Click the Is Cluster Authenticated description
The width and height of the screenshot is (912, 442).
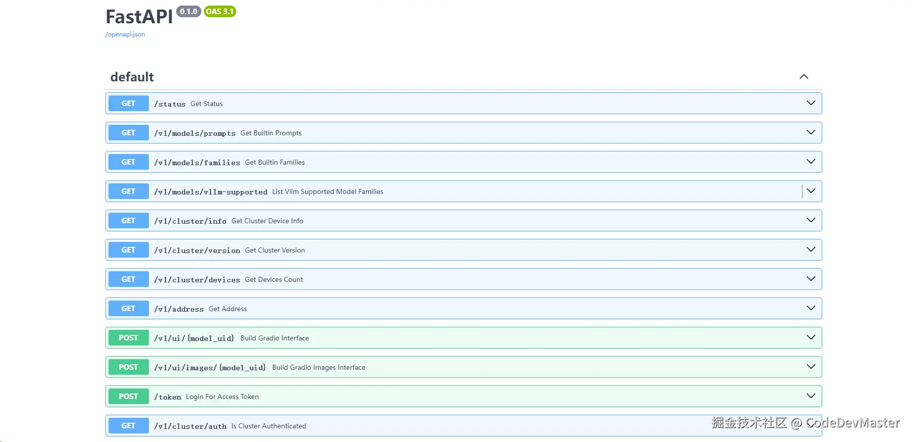(269, 426)
